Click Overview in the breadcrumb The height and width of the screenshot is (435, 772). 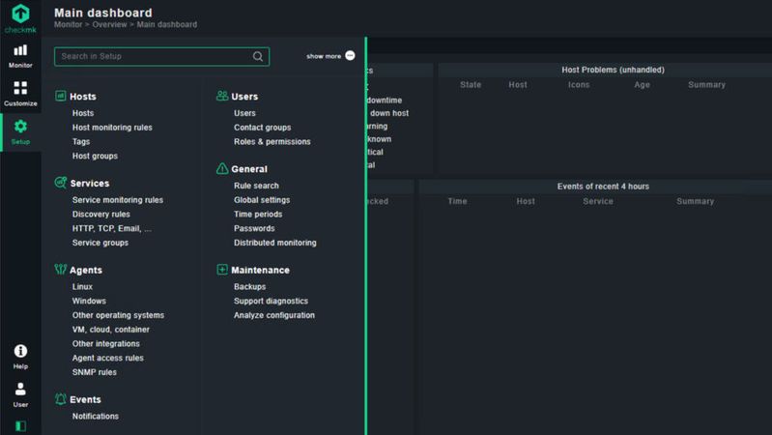click(x=109, y=24)
